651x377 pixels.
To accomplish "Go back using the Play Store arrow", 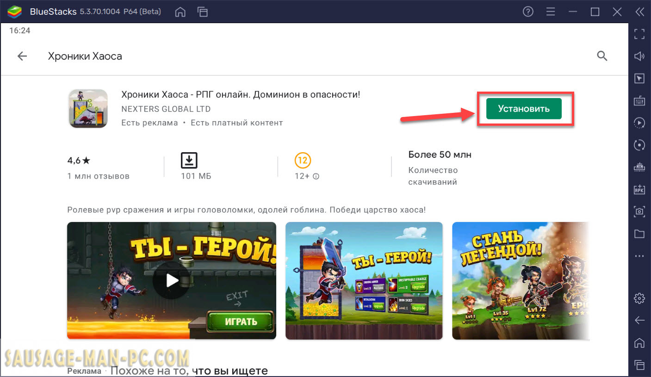I will [22, 56].
